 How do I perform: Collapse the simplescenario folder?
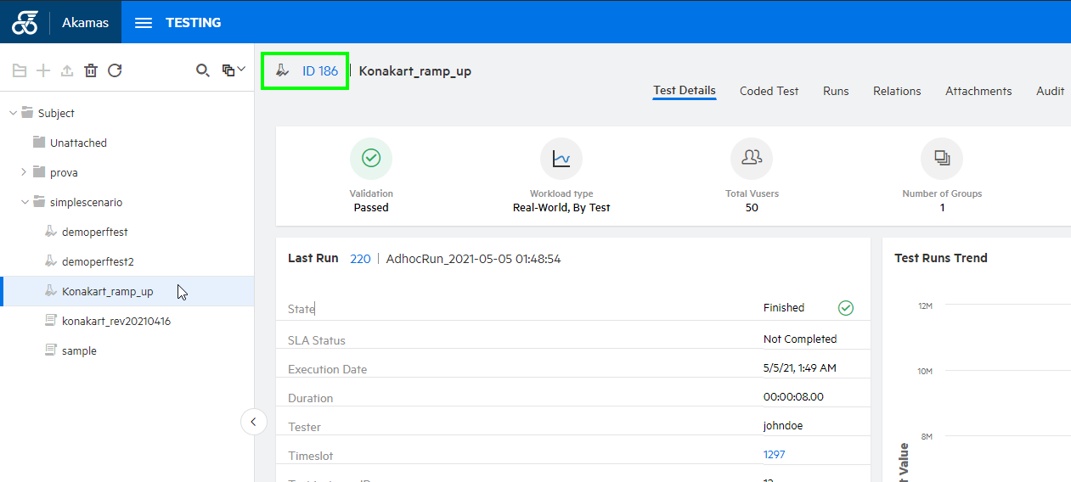(x=24, y=202)
